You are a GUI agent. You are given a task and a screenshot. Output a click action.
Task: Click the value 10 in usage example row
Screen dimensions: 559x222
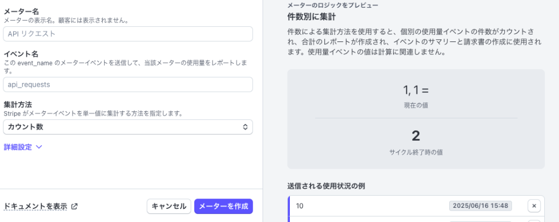[x=300, y=206]
